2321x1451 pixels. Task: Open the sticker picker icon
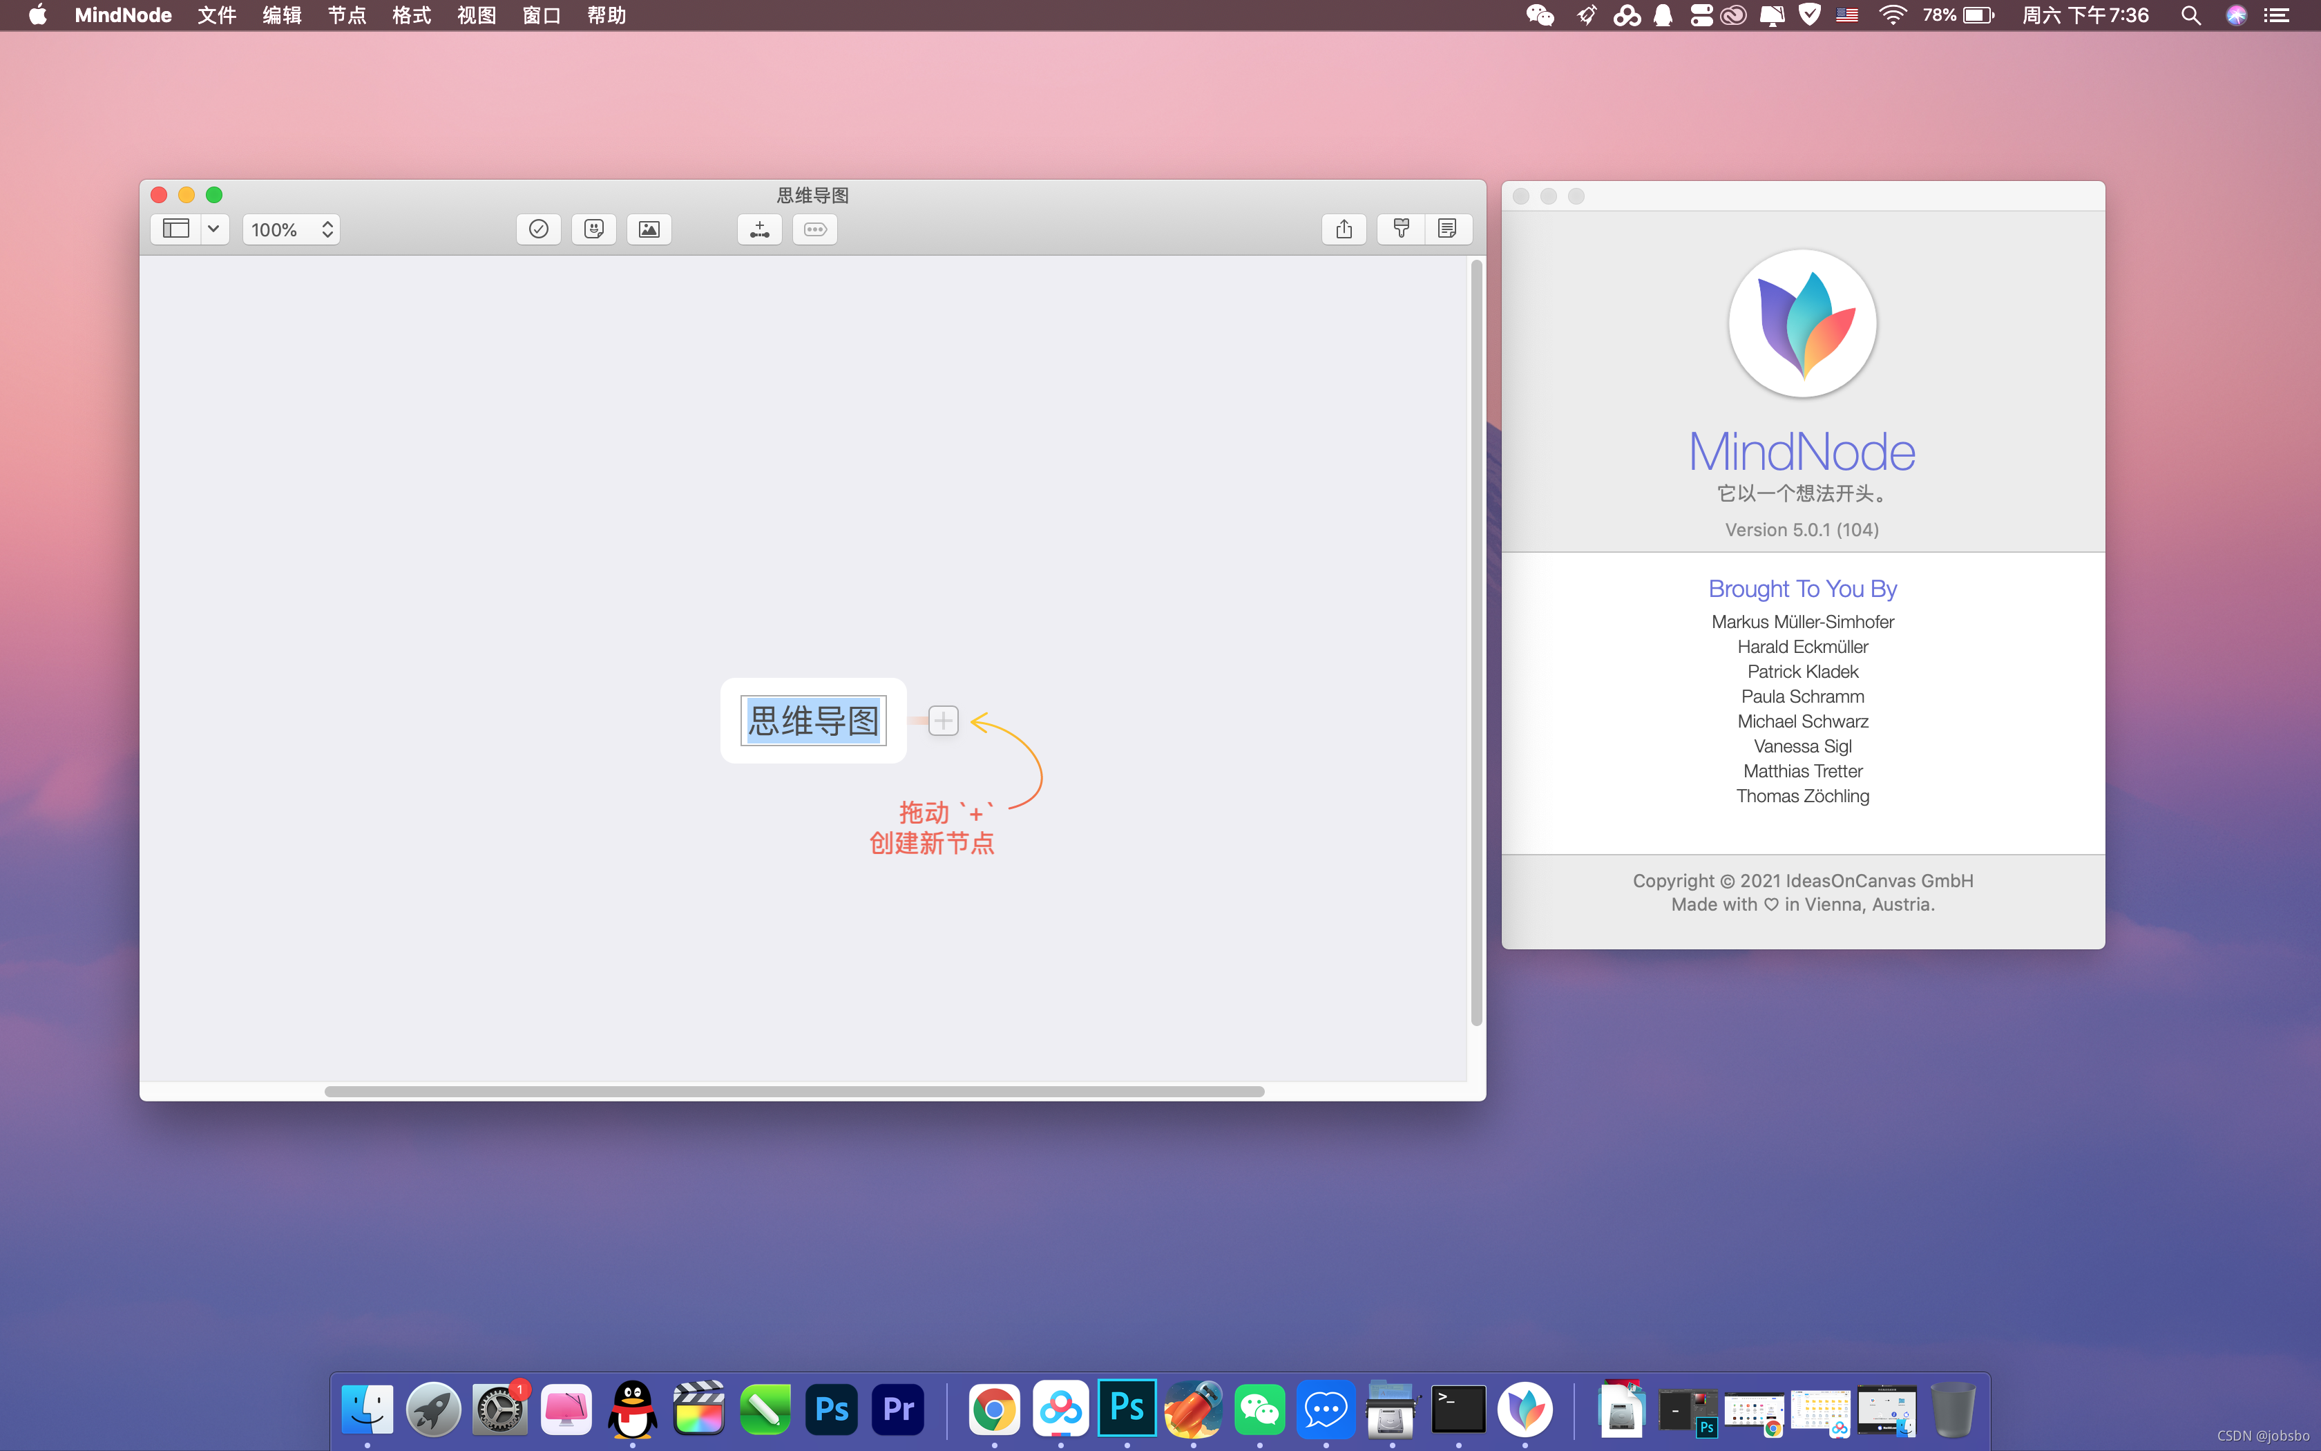pos(593,229)
